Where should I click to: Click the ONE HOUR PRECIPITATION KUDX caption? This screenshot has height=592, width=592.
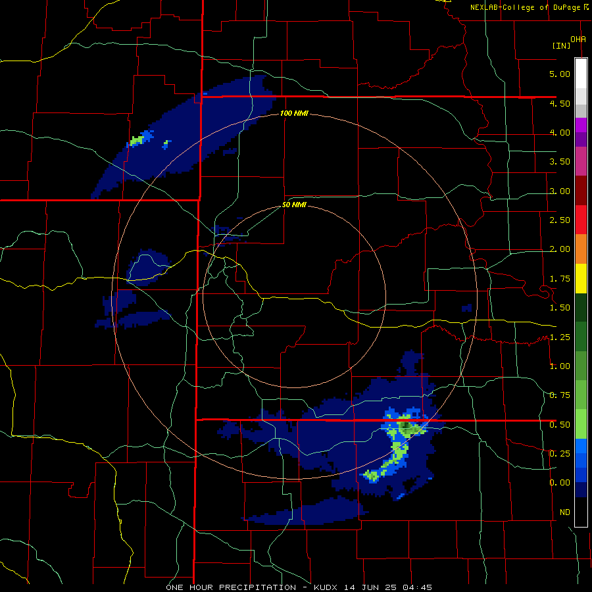point(299,587)
